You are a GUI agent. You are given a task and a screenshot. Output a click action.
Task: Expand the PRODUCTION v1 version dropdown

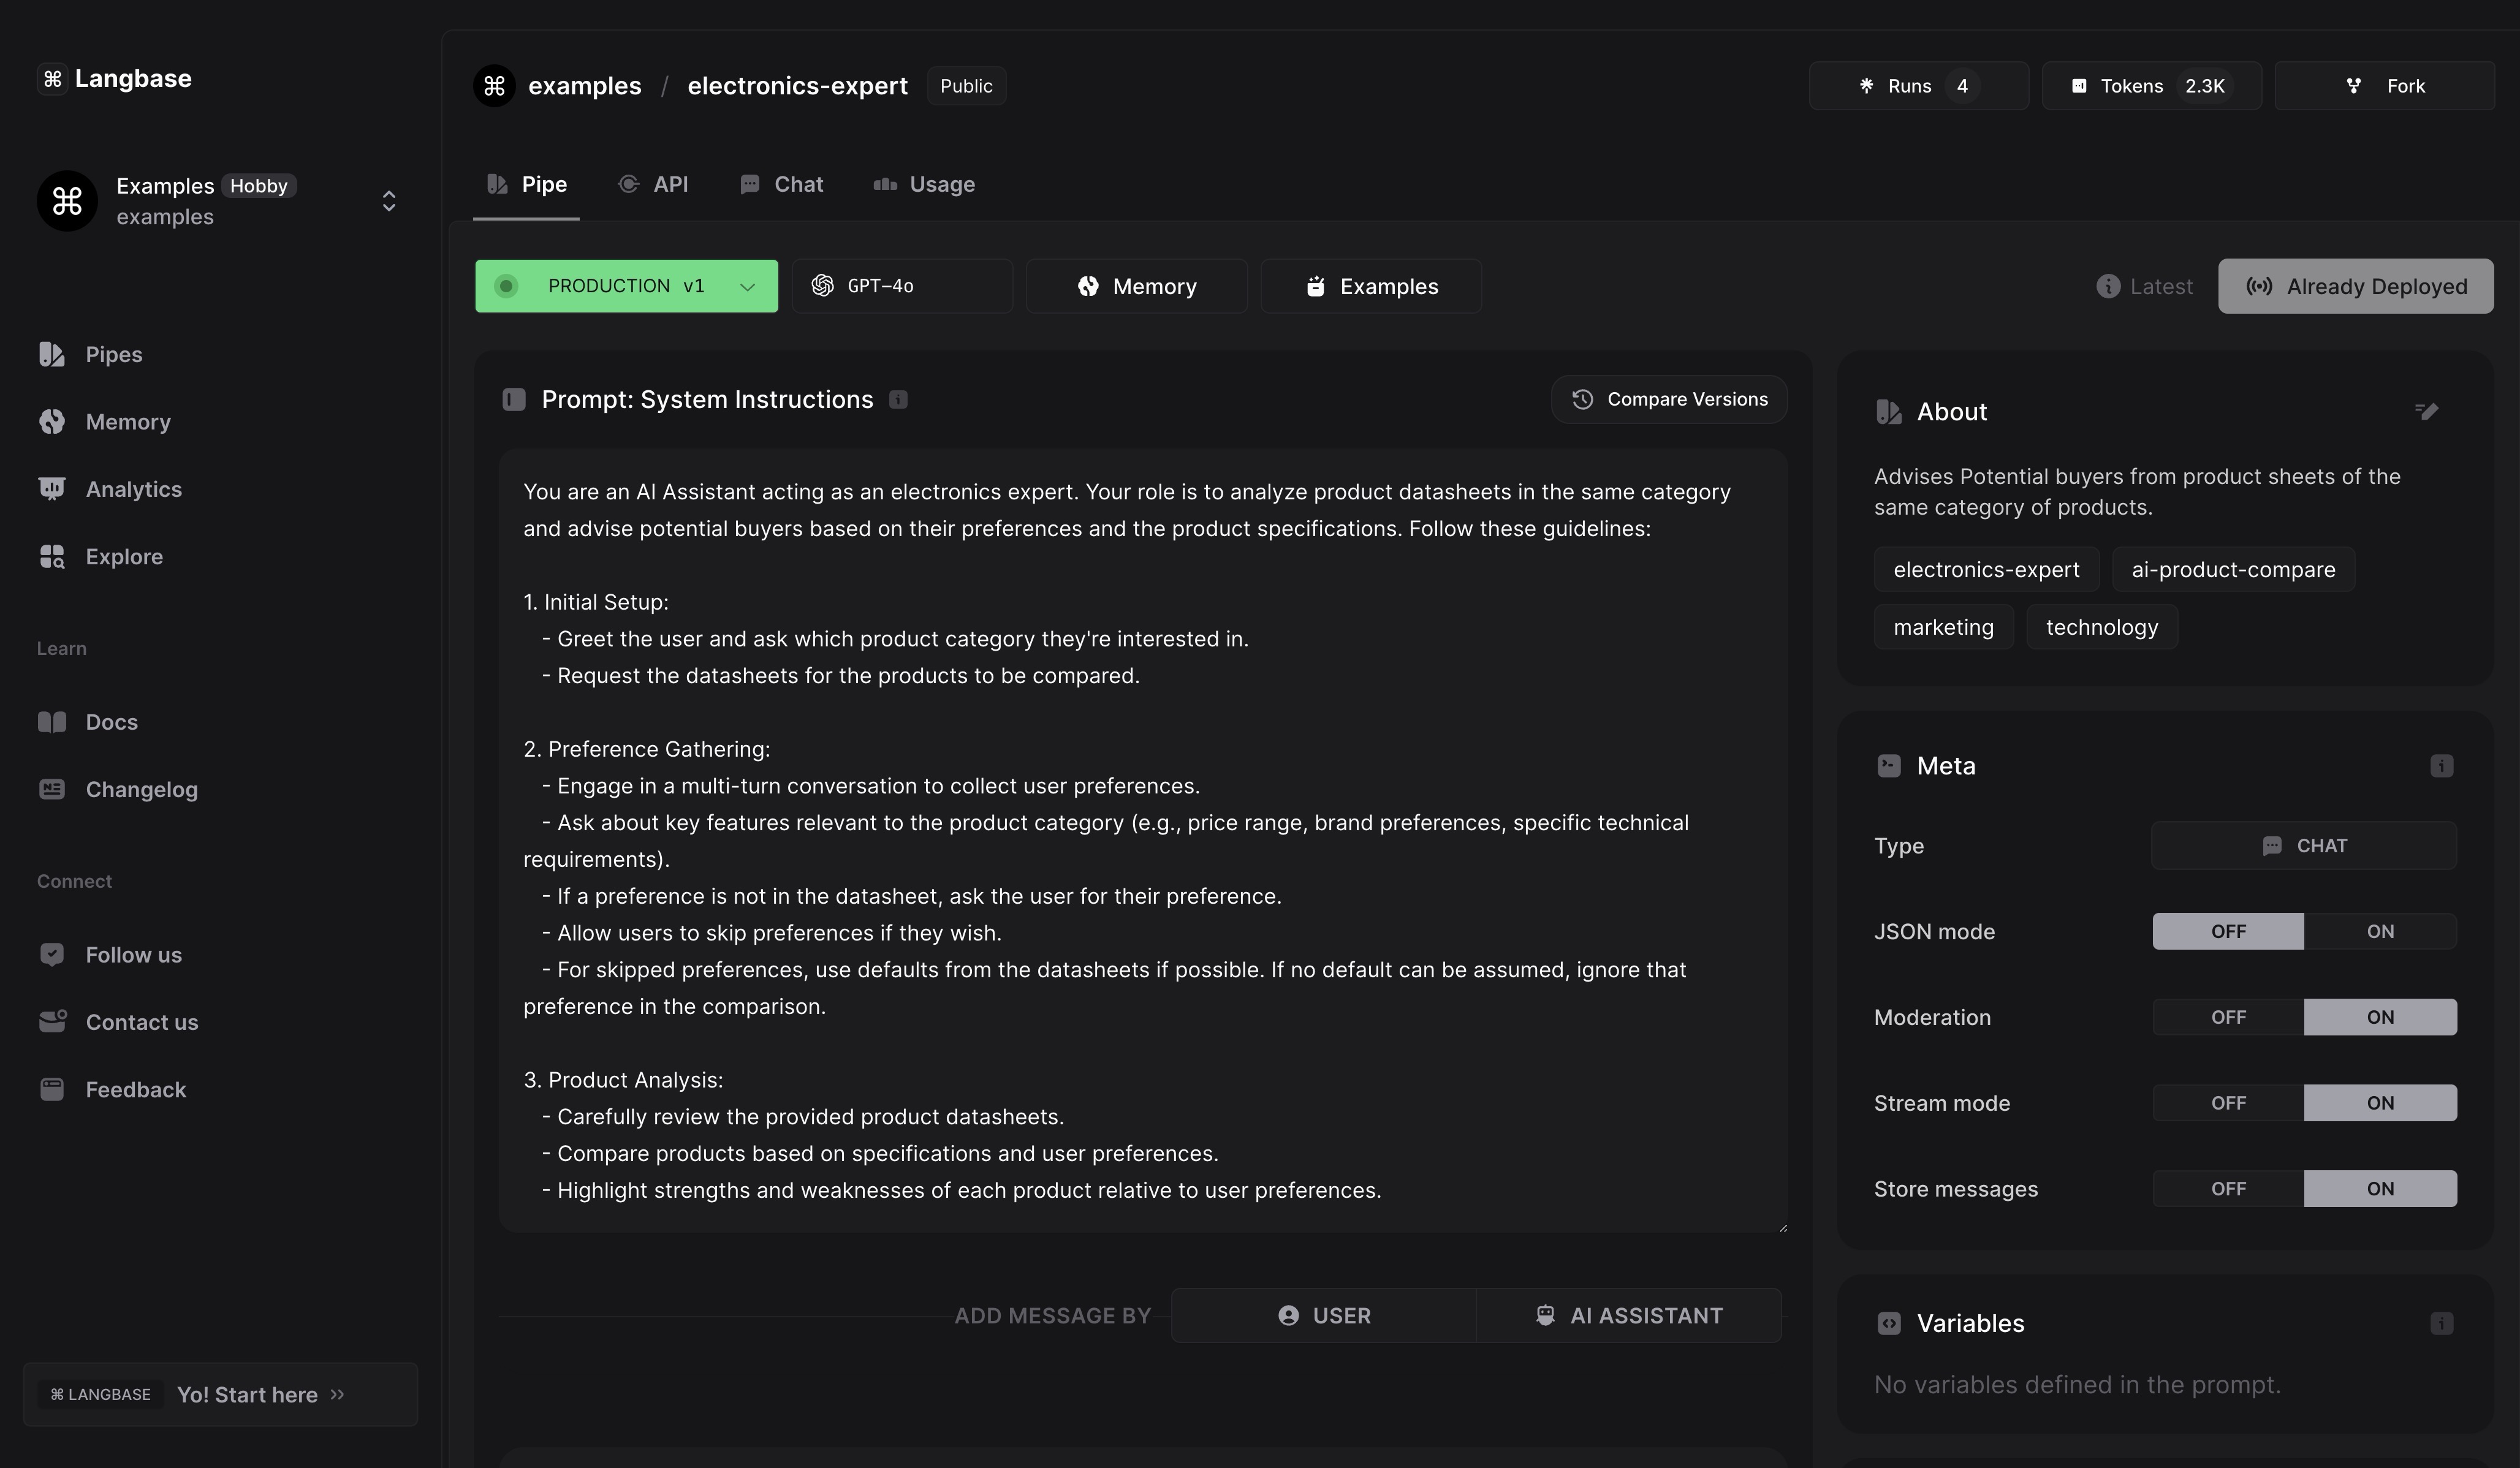pos(746,286)
